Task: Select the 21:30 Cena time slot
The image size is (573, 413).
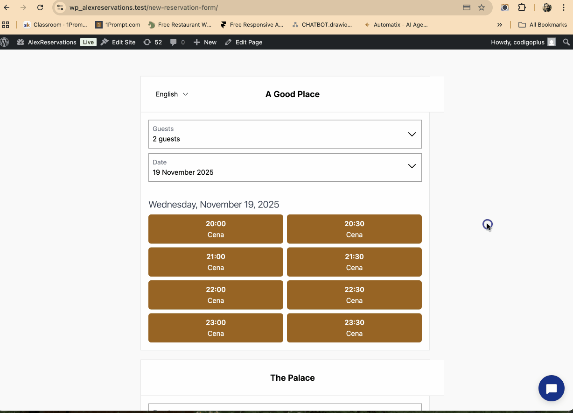Action: coord(354,262)
